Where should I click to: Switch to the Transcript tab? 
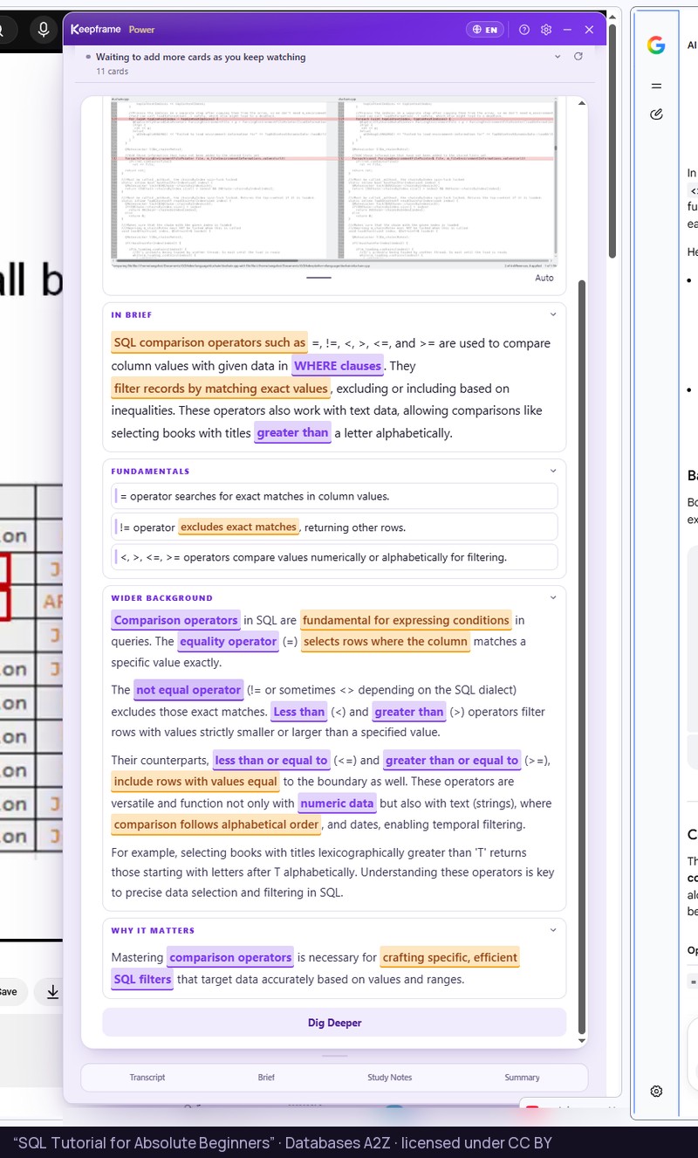pos(147,1077)
